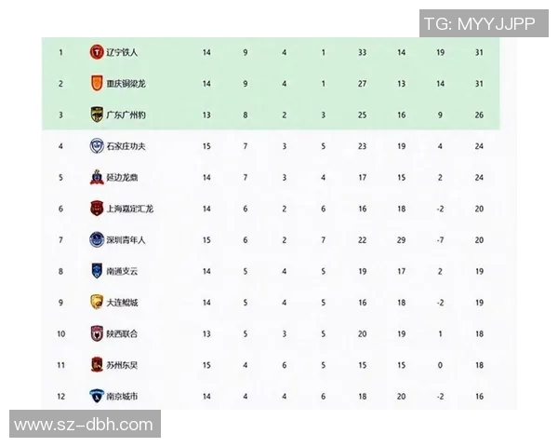Click the 苏州东吴 team emblem
The width and height of the screenshot is (558, 447).
pos(96,364)
